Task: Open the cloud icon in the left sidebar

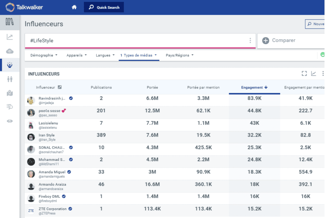Action: (x=10, y=51)
